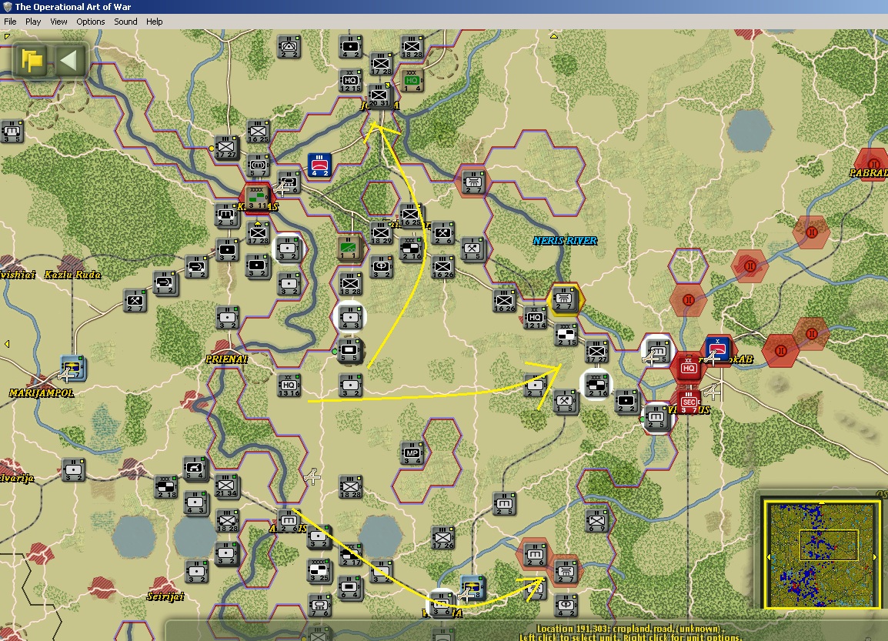Select the unit labeled 7 6

[320, 606]
